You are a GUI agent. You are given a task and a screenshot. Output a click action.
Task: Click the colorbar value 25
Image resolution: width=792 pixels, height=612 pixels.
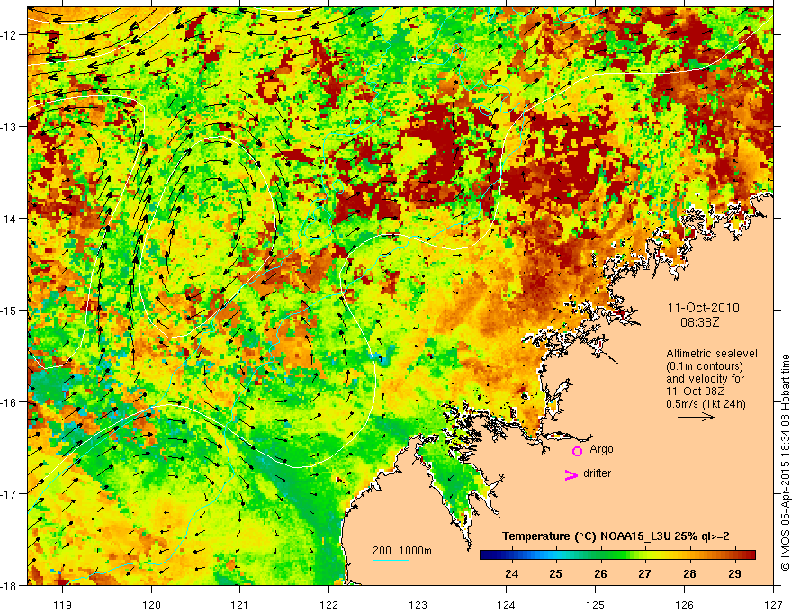coord(555,573)
